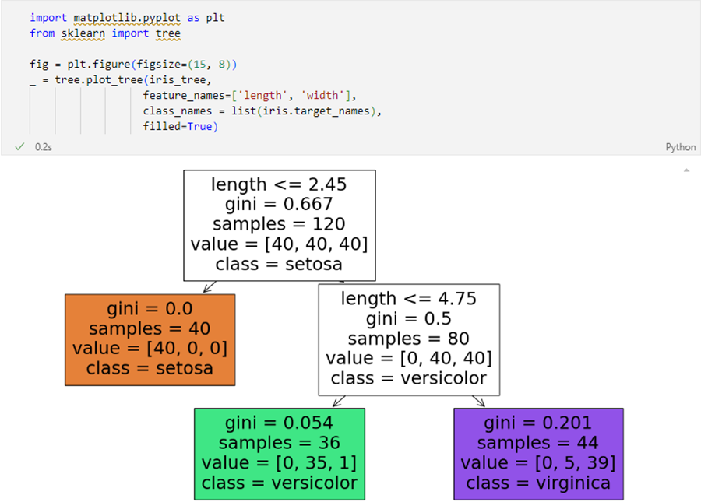The image size is (701, 502).
Task: Click the orange setosa leaf node
Action: coord(150,340)
